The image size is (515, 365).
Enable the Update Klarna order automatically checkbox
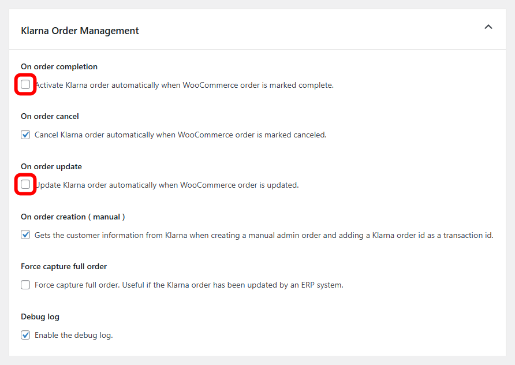click(x=25, y=185)
